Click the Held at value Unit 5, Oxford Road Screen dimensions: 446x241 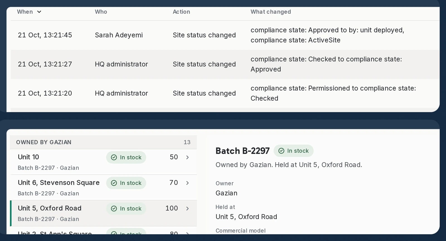pos(246,217)
